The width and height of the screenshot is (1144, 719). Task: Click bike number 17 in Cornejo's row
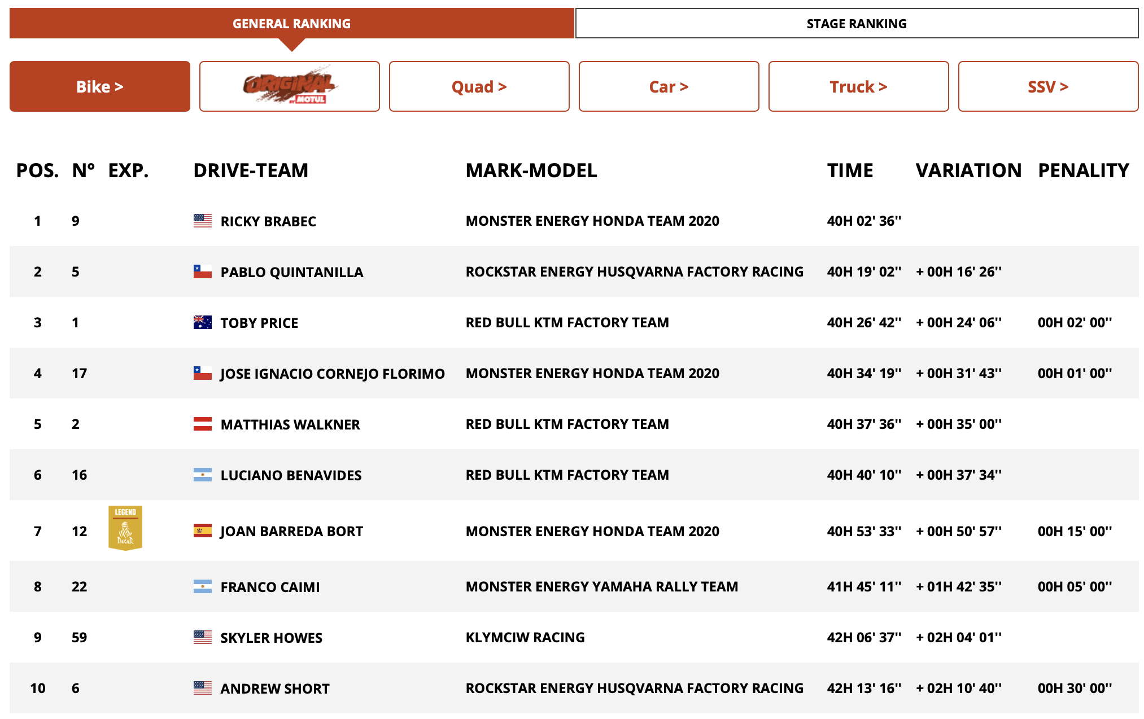80,373
